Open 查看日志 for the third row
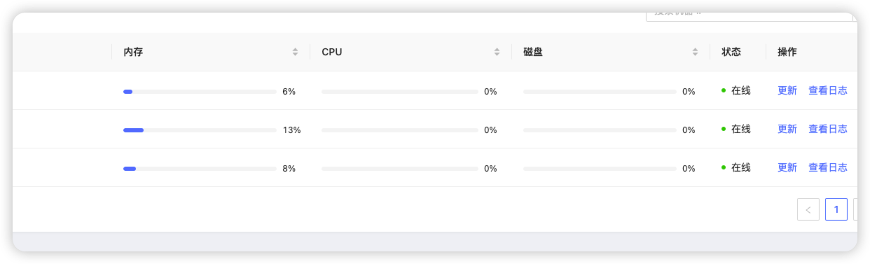The height and width of the screenshot is (264, 870). coord(828,167)
